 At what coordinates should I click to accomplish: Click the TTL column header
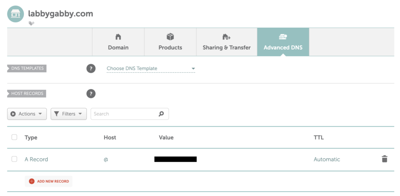(x=319, y=138)
